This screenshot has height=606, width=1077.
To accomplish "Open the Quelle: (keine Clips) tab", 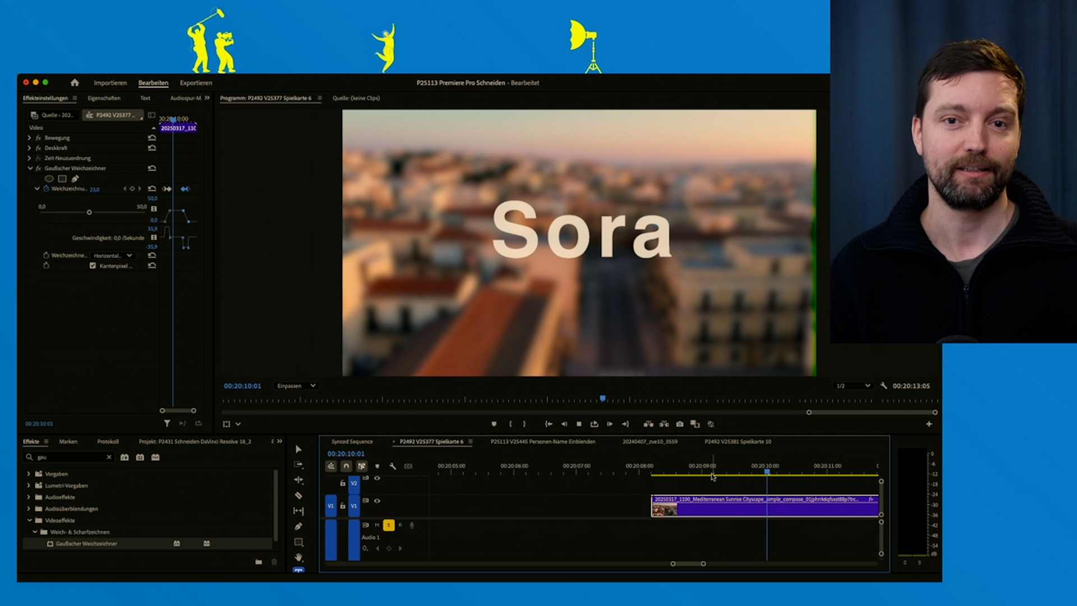I will 356,98.
